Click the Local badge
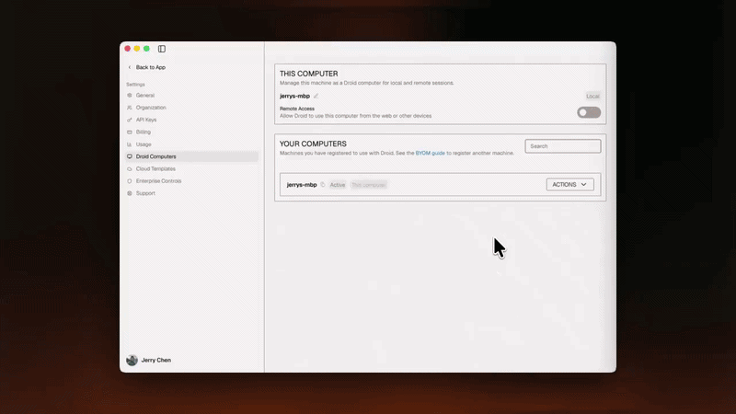736x414 pixels. pos(592,97)
